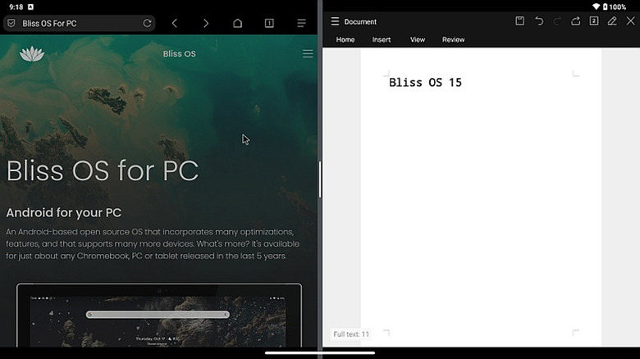Select the Review tab
Image resolution: width=640 pixels, height=359 pixels.
pyautogui.click(x=453, y=39)
